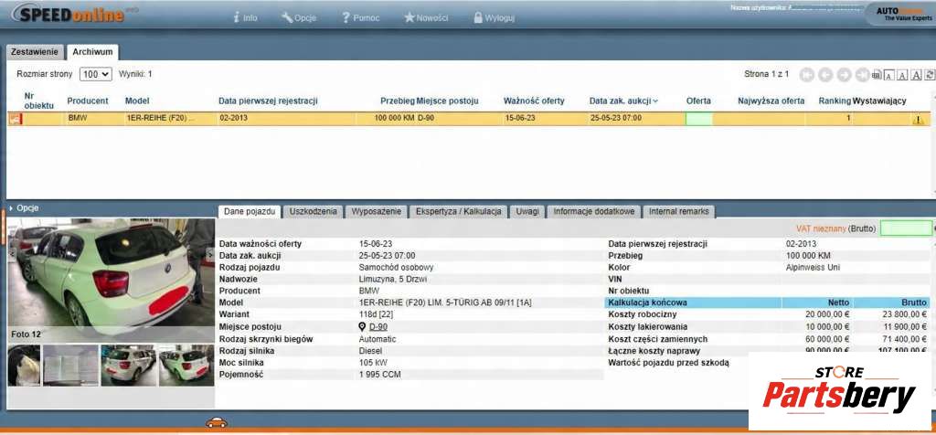Follow the D-90 location link
The width and height of the screenshot is (936, 435).
click(378, 327)
